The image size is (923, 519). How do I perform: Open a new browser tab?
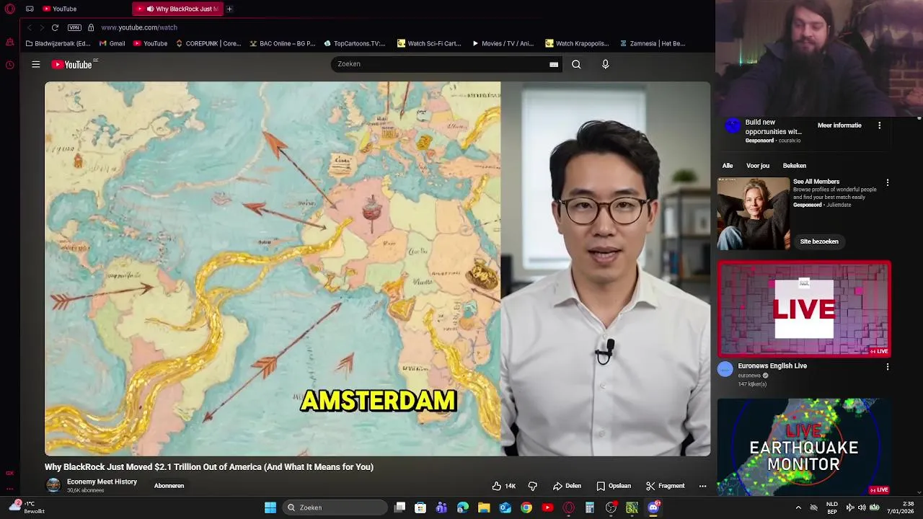[x=229, y=9]
